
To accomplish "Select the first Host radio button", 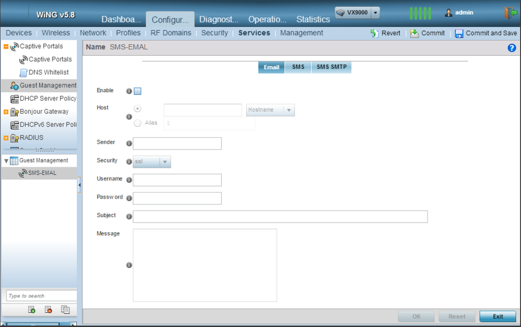I will point(138,108).
